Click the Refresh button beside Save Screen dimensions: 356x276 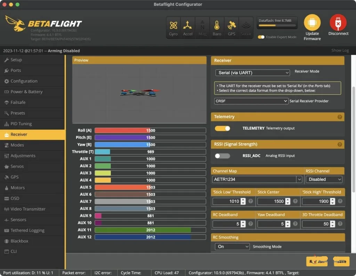[x=317, y=261]
